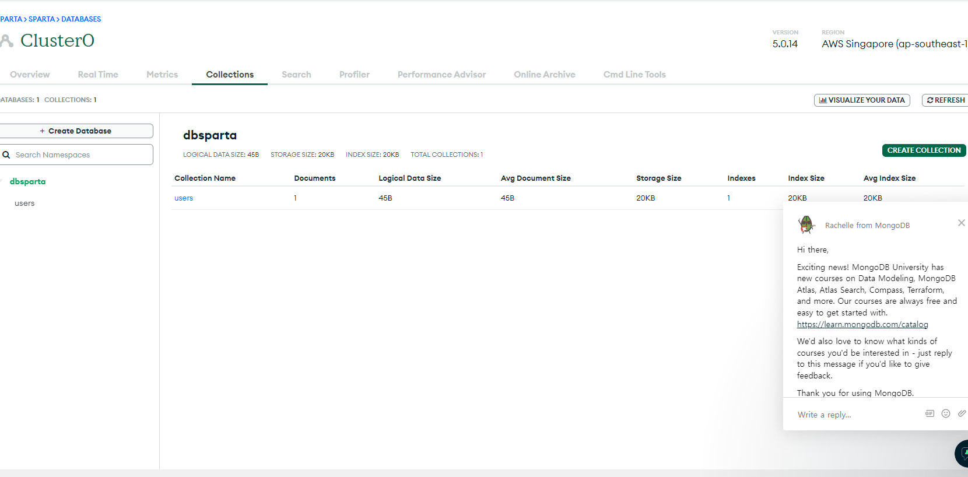Click the Storage Size column header
The image size is (968, 477).
[659, 178]
